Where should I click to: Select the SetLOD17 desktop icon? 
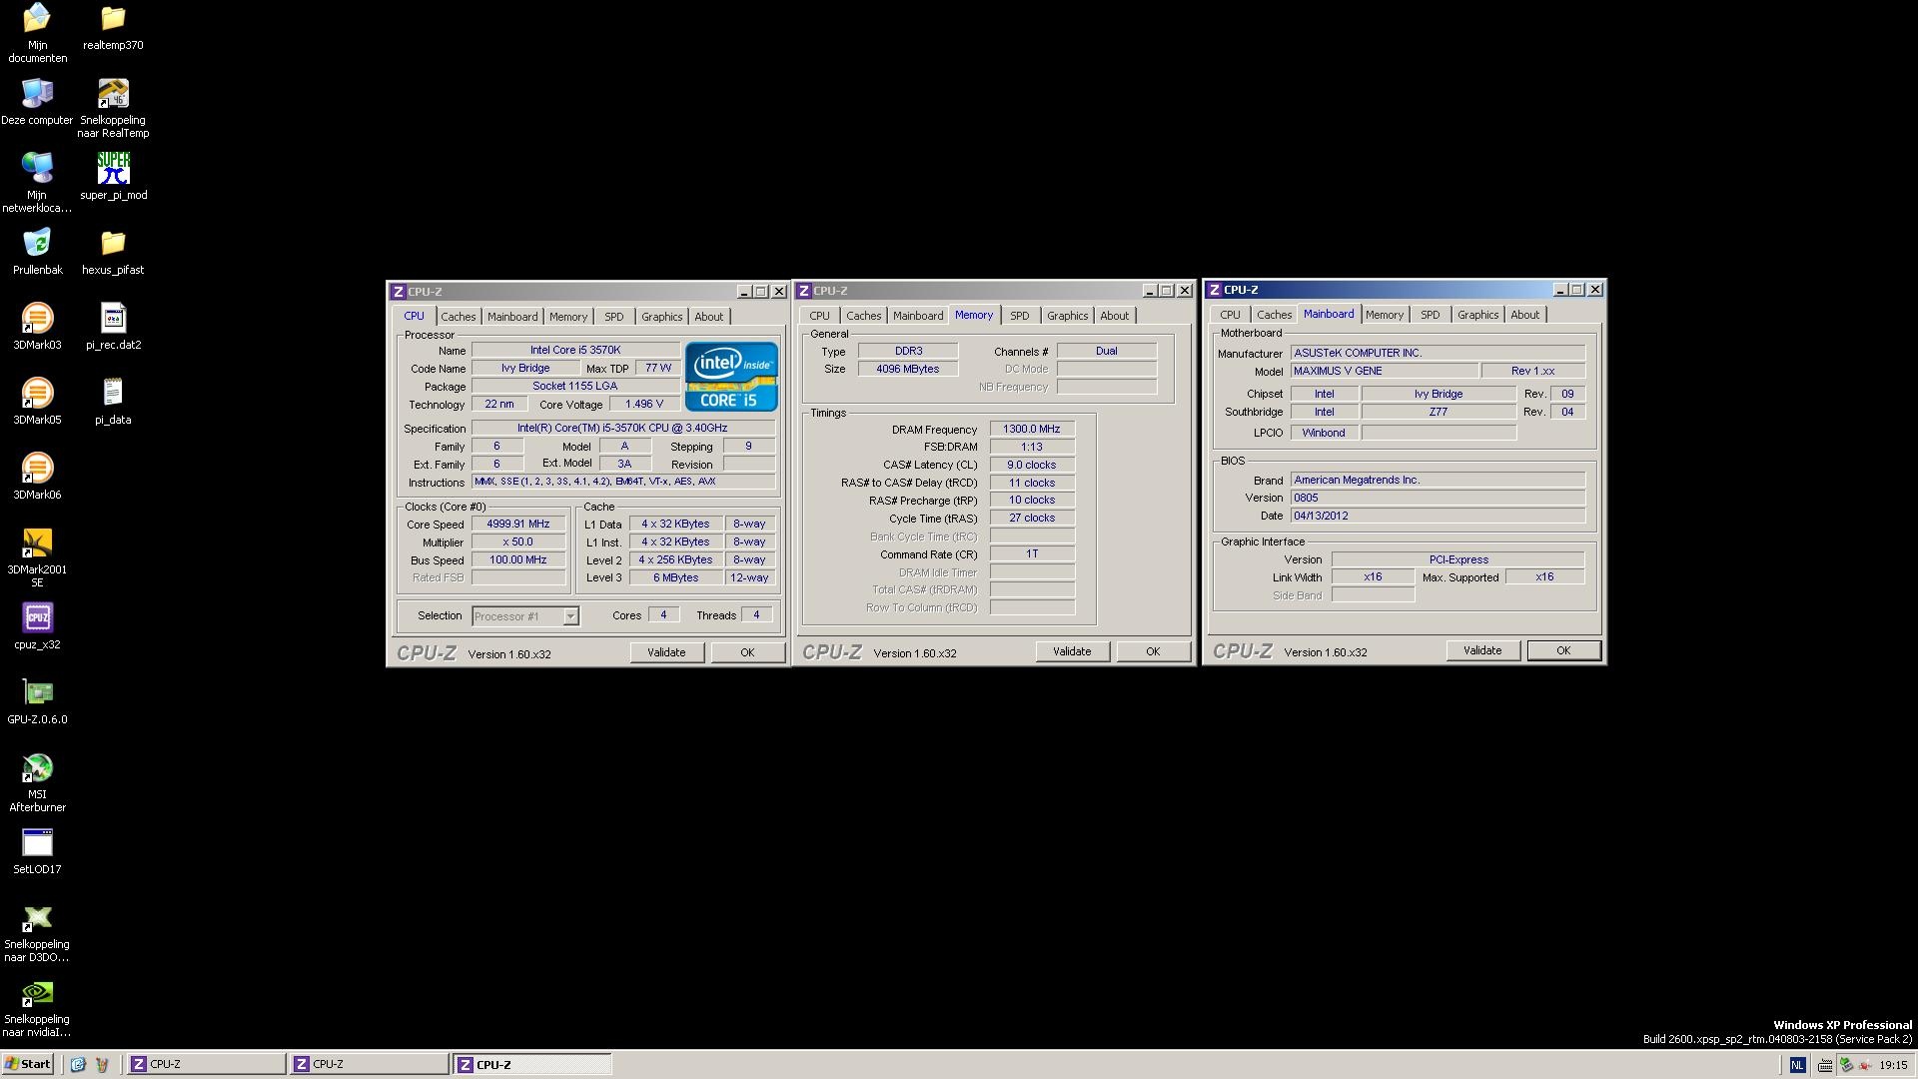(37, 844)
